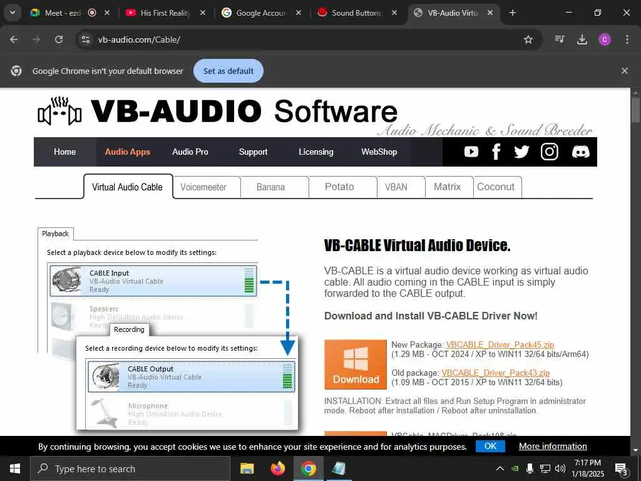Open VB-Audio Twitter icon

[x=521, y=152]
